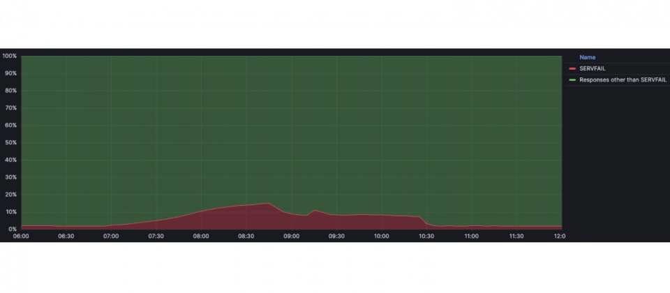Click the 08:30 time axis label
The image size is (670, 293).
point(246,236)
